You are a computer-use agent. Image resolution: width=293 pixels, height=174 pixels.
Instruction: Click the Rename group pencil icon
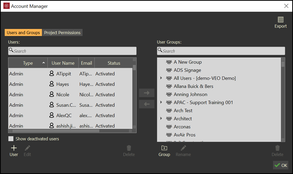click(183, 148)
